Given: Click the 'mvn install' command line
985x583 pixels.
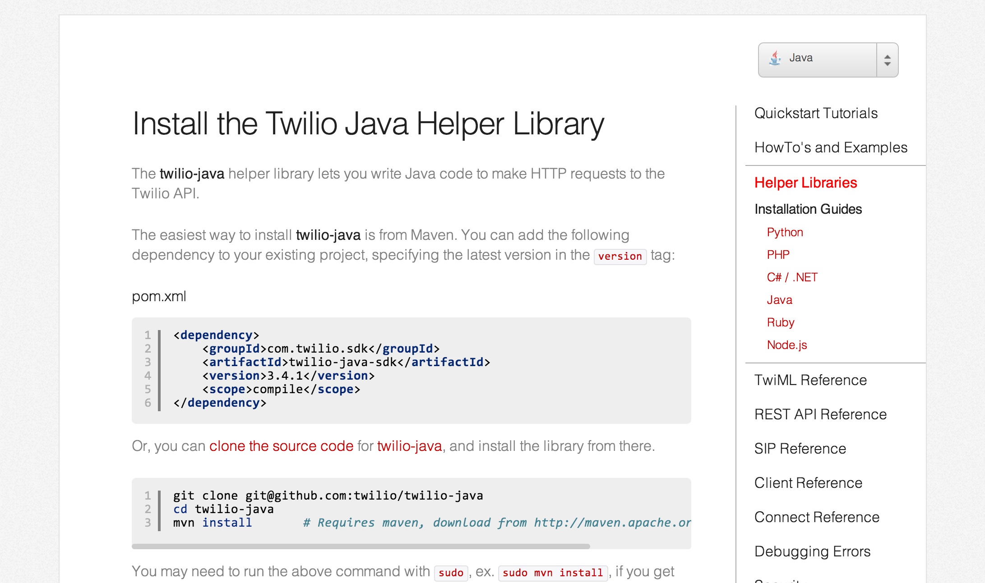Looking at the screenshot, I should pos(213,523).
